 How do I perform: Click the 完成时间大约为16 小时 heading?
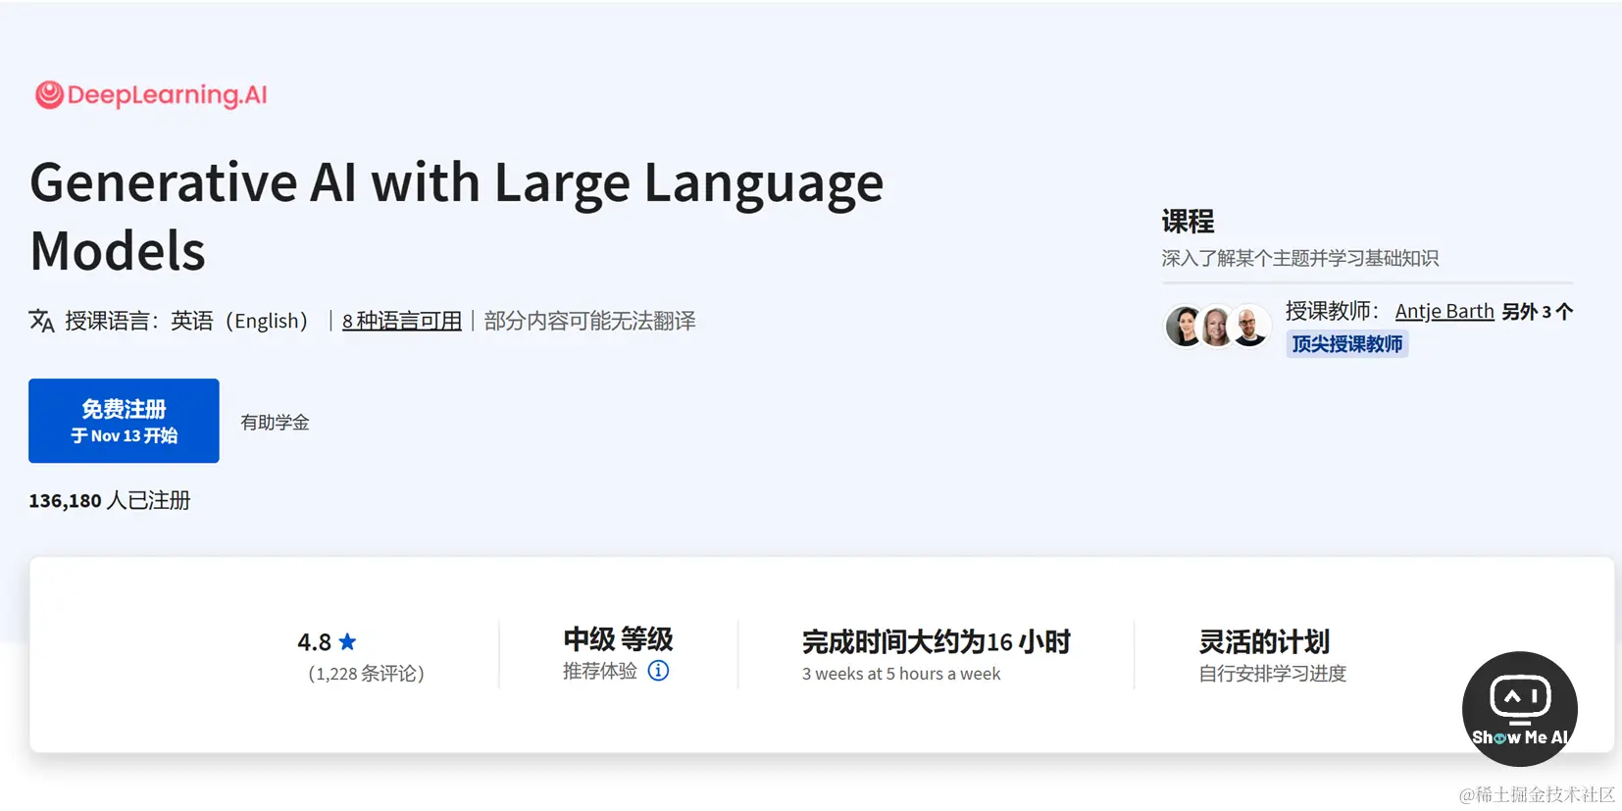tap(936, 642)
